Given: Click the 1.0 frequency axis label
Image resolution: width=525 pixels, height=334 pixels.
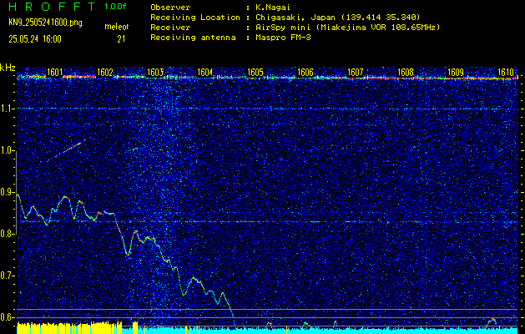Looking at the screenshot, I should 7,150.
